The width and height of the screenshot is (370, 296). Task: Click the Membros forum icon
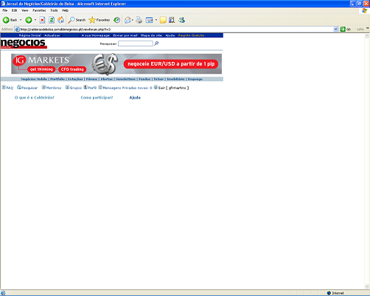coord(43,87)
